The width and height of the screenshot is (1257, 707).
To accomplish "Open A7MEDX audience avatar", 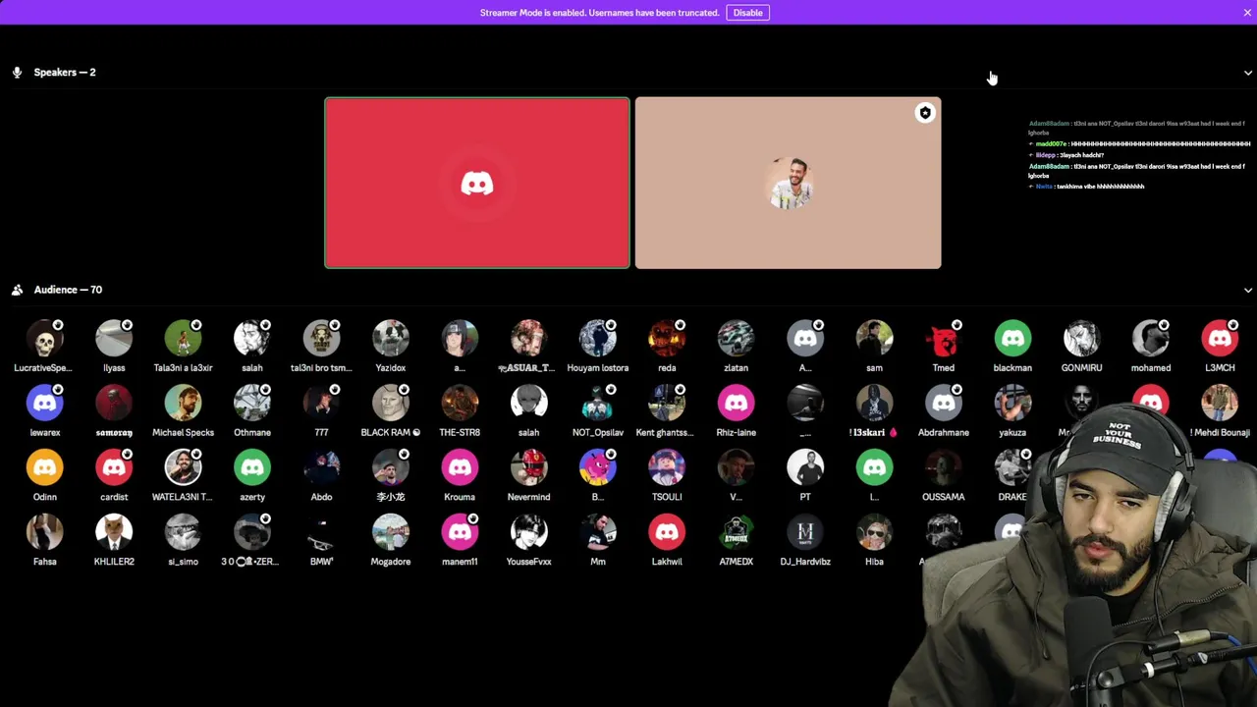I will (736, 533).
